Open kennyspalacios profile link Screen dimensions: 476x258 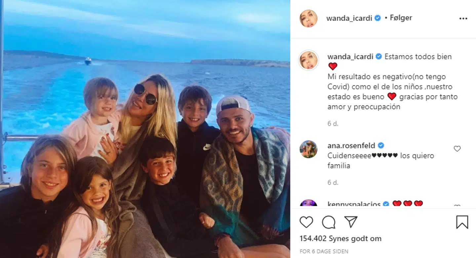[x=354, y=204]
